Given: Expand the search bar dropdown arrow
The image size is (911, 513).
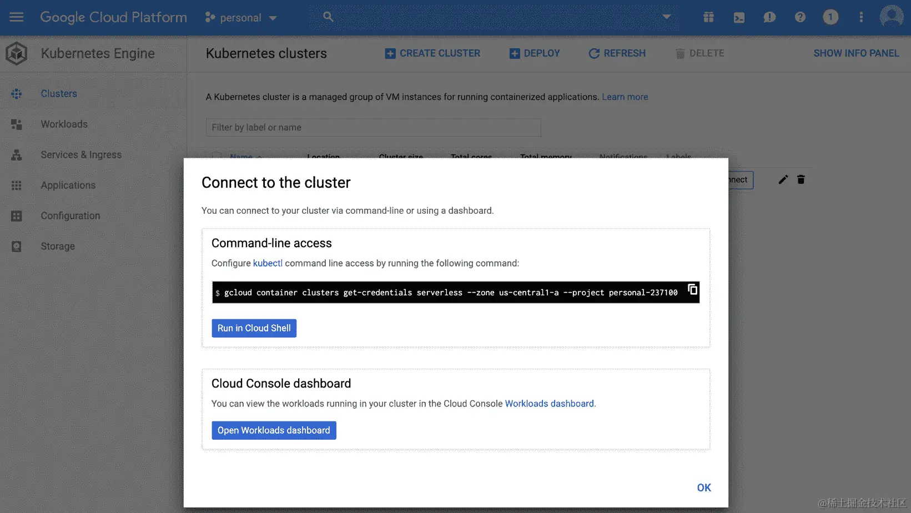Looking at the screenshot, I should [x=666, y=17].
